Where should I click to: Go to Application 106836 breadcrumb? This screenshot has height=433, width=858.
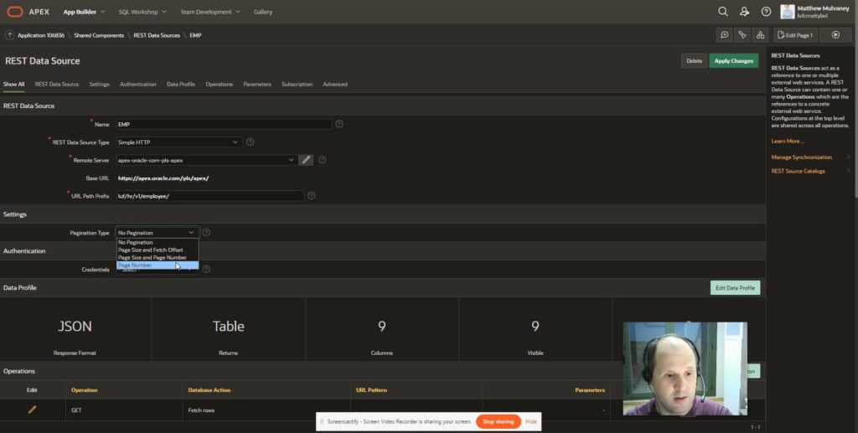click(x=41, y=35)
